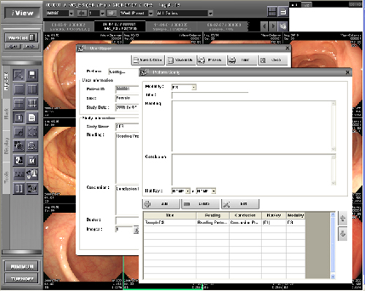Open the 'Well Preset' dropdown in top toolbar
This screenshot has width=365, height=291.
pyautogui.click(x=150, y=13)
